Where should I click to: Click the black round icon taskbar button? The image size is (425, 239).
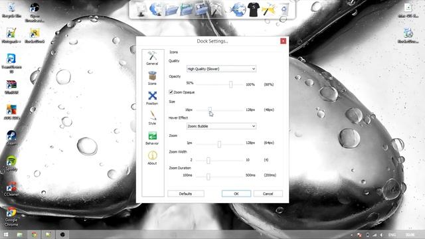click(62, 234)
